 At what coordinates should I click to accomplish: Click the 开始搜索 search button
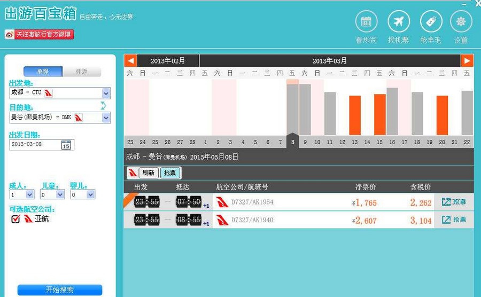[60, 290]
